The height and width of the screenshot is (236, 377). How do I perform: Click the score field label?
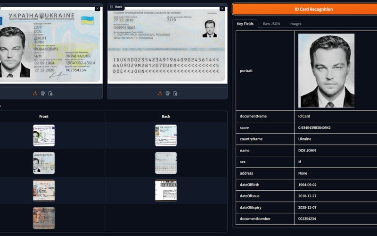tap(244, 127)
